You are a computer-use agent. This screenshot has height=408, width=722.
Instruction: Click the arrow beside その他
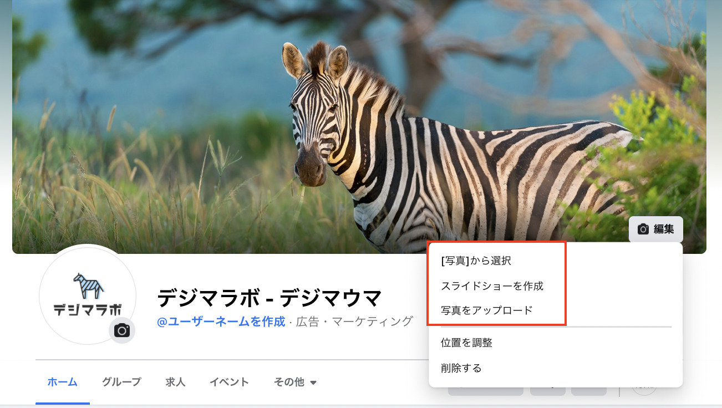point(313,382)
